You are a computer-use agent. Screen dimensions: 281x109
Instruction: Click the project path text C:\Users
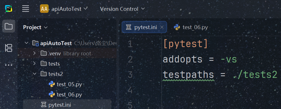(x=95, y=43)
